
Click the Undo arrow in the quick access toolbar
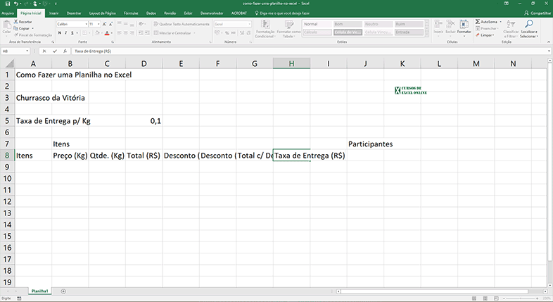pyautogui.click(x=16, y=4)
